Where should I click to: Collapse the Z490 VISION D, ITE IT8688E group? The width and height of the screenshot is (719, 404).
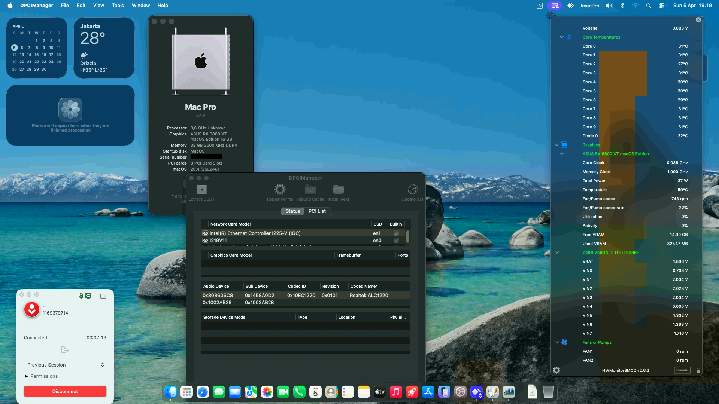pos(557,252)
